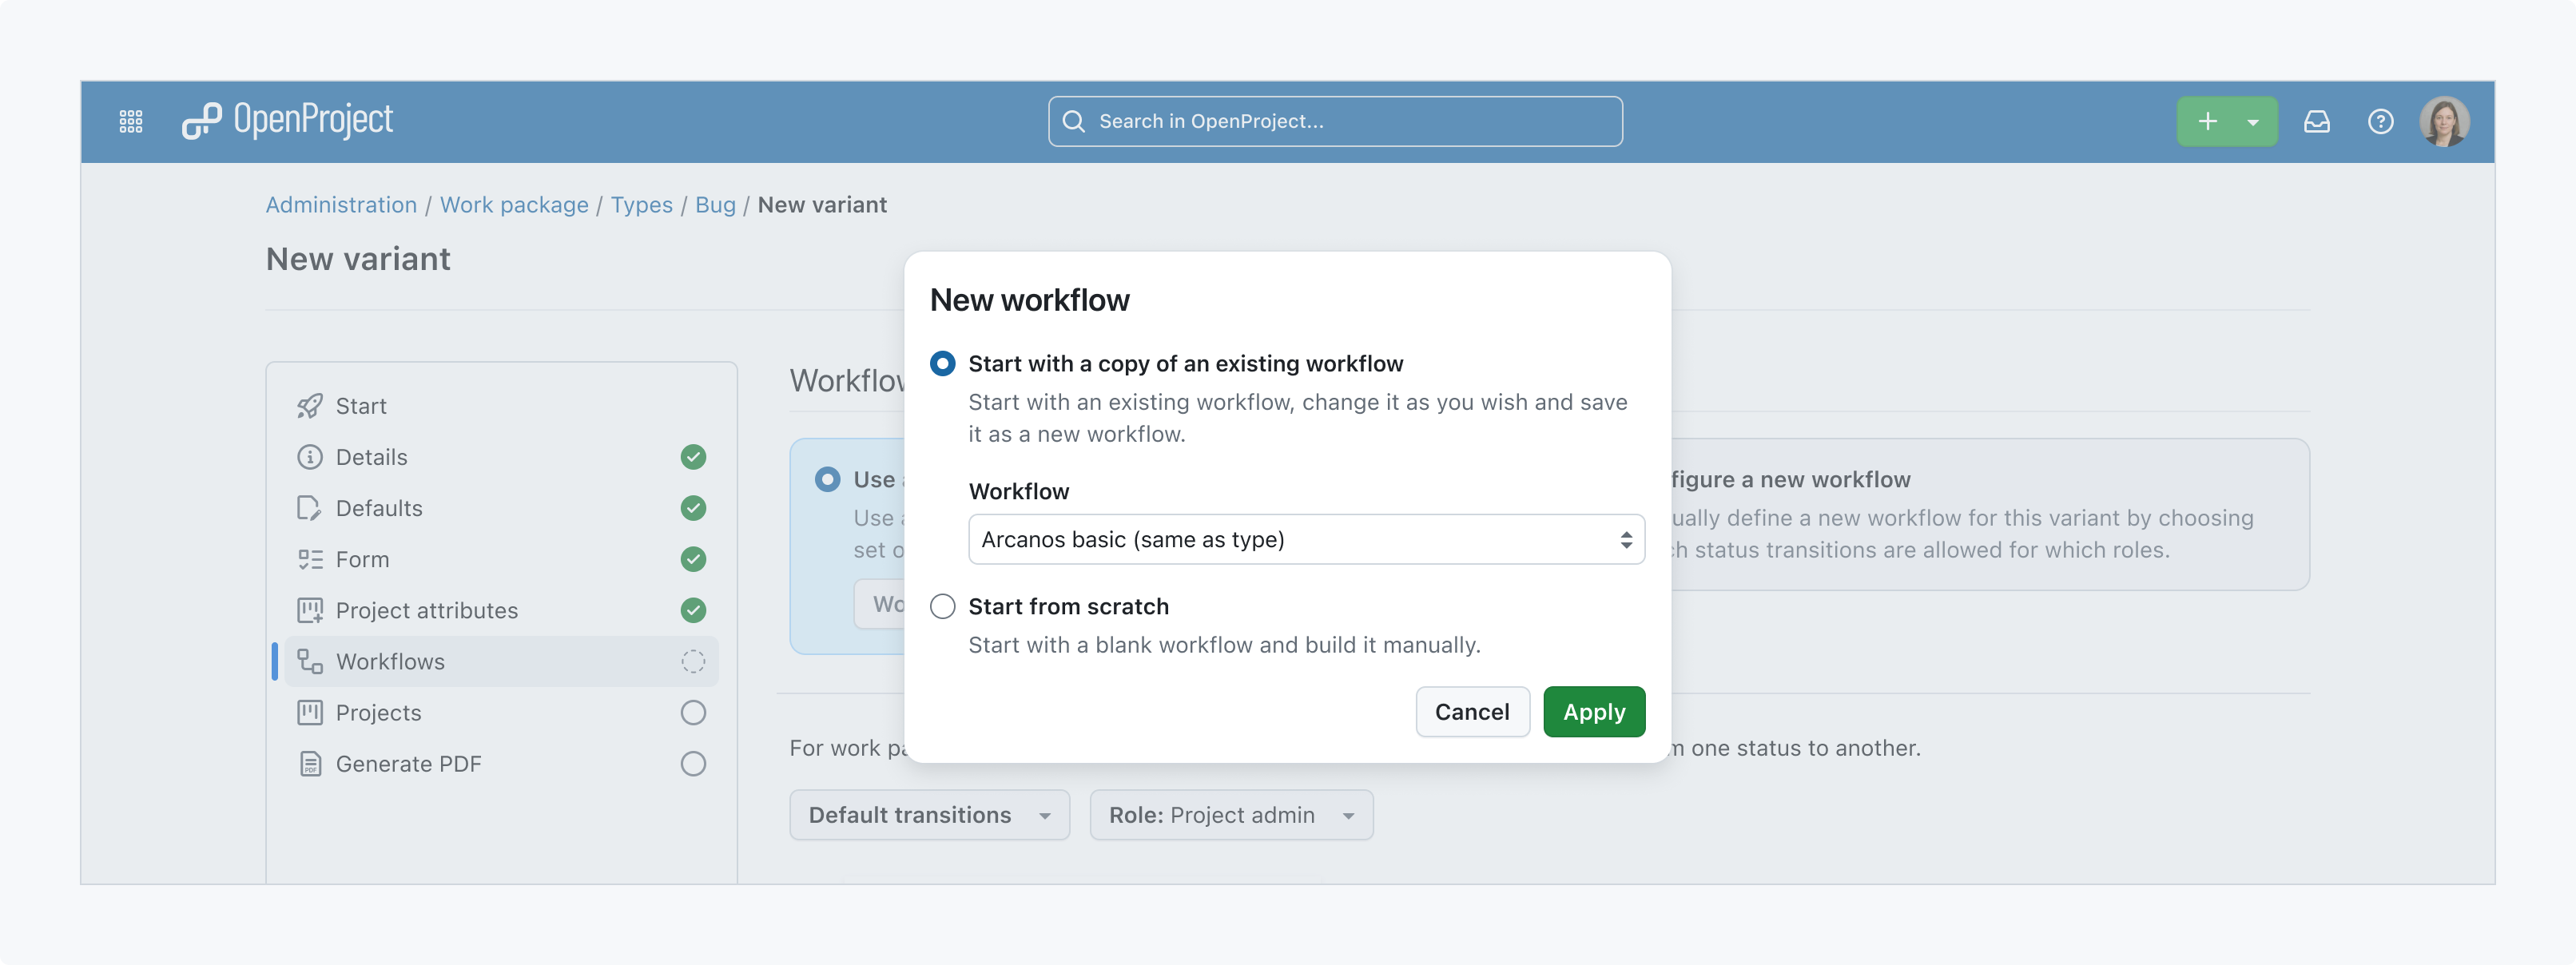
Task: Open the Start step in sidebar
Action: [x=501, y=406]
